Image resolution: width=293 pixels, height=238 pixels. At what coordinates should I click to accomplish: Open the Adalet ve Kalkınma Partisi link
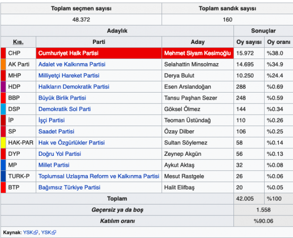coord(72,64)
